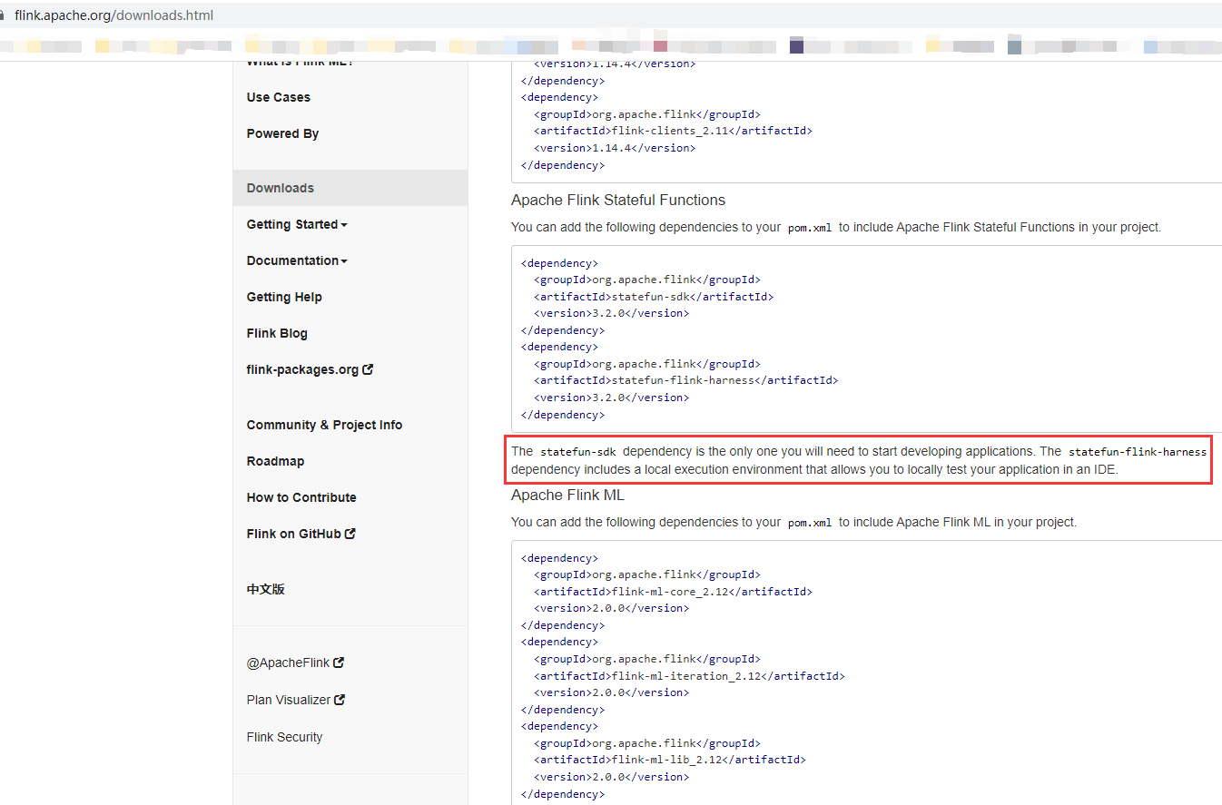Viewport: 1222px width, 805px height.
Task: Open Powered By page
Action: (282, 133)
